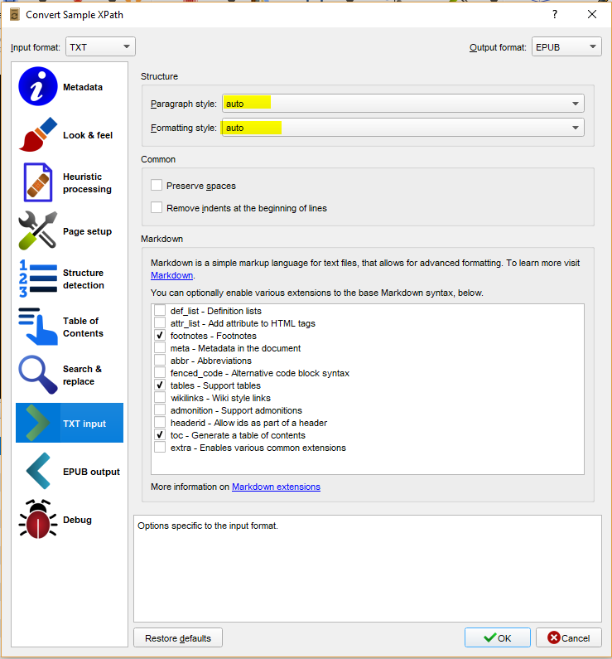Enable meta Metadata in the document

(160, 347)
